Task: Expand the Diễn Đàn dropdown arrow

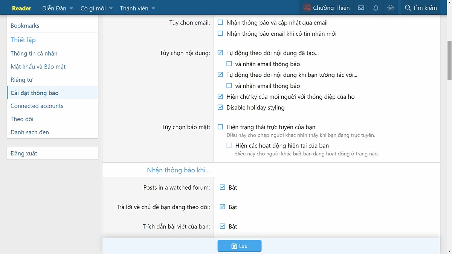Action: point(71,8)
